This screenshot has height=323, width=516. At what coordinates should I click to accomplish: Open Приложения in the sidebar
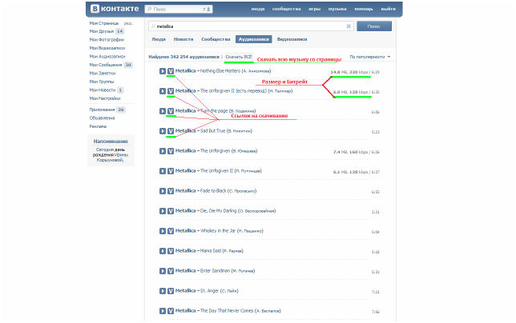tap(102, 110)
